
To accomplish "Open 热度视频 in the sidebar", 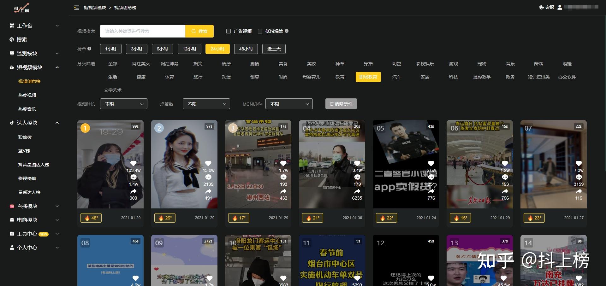I will 27,95.
